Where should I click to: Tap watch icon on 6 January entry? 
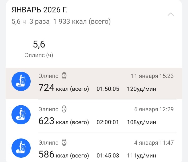click(x=64, y=109)
